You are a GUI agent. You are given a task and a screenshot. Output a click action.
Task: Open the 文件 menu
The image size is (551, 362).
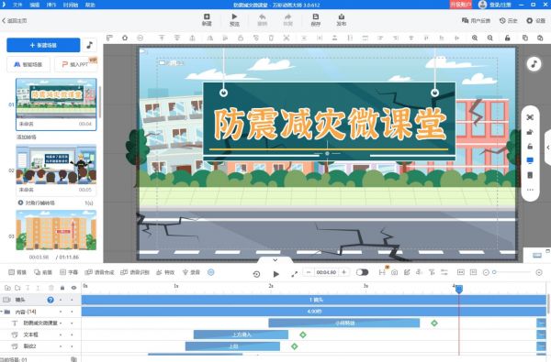[17, 5]
